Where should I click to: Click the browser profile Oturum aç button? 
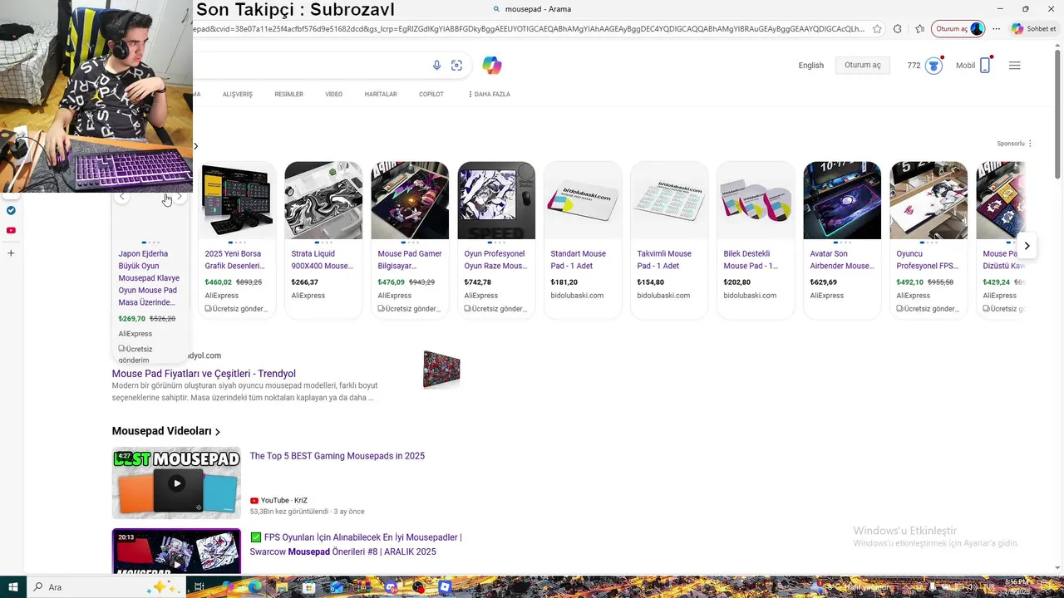point(958,29)
